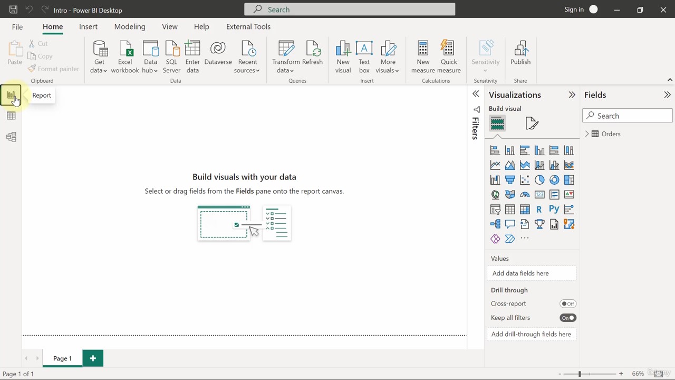
Task: Click the Add data fields here well
Action: tap(533, 273)
